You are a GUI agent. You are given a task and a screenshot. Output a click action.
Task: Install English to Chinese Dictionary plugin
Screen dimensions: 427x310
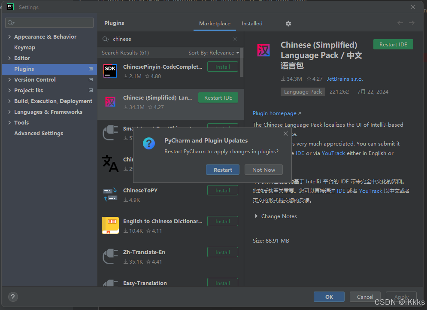point(222,221)
